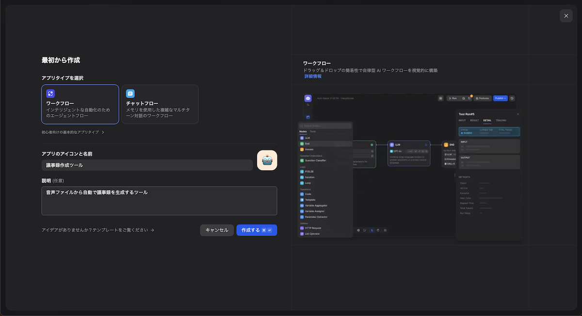The image size is (582, 316).
Task: Close the create app dialog
Action: (x=566, y=16)
